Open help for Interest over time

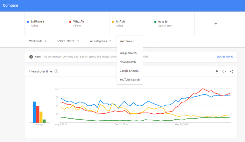[56, 71]
